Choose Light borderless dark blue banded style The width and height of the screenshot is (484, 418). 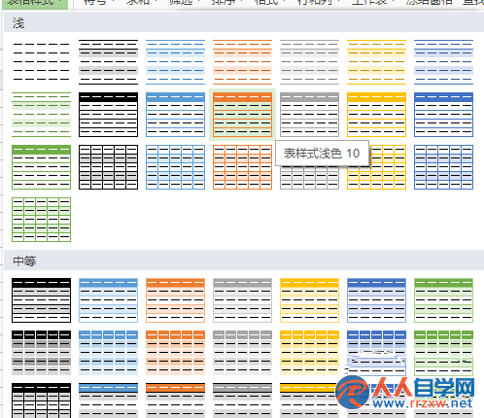[x=443, y=62]
